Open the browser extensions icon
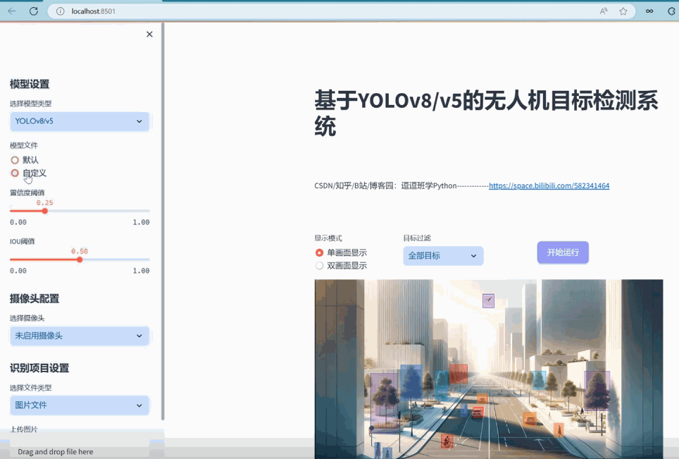 click(x=649, y=11)
